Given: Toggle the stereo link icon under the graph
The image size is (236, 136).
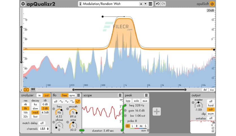Looking at the screenshot, I should [26, 90].
